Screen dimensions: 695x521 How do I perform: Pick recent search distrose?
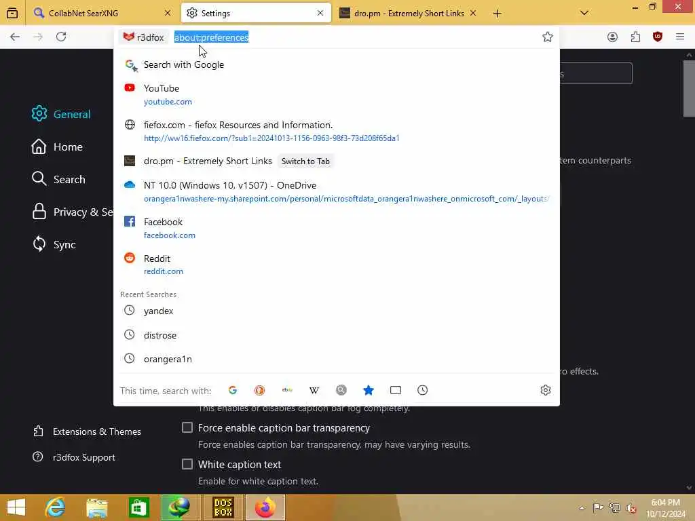337,335
